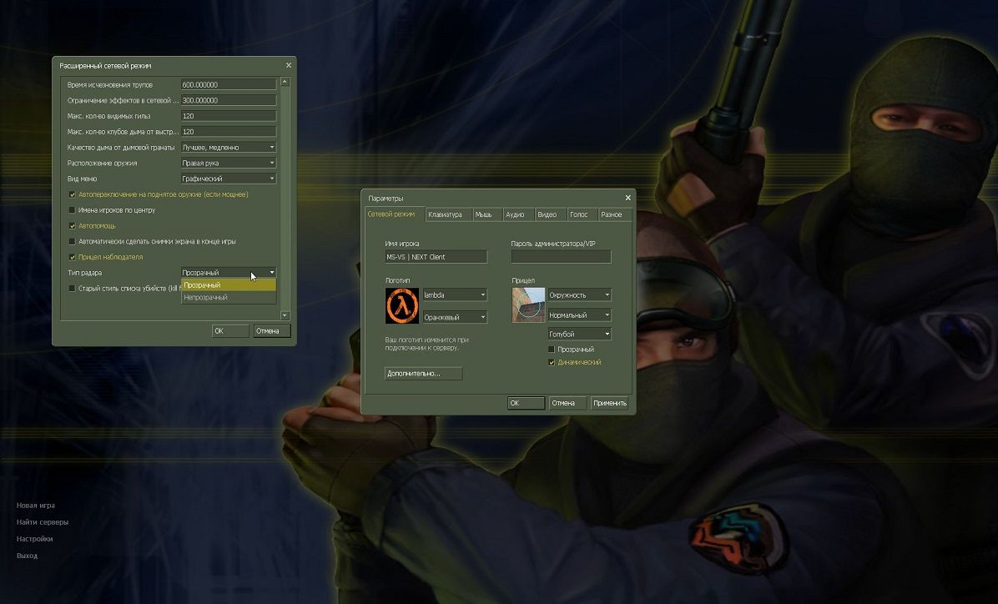Viewport: 998px width, 604px height.
Task: Open the Расположение оружия dropdown
Action: (x=228, y=163)
